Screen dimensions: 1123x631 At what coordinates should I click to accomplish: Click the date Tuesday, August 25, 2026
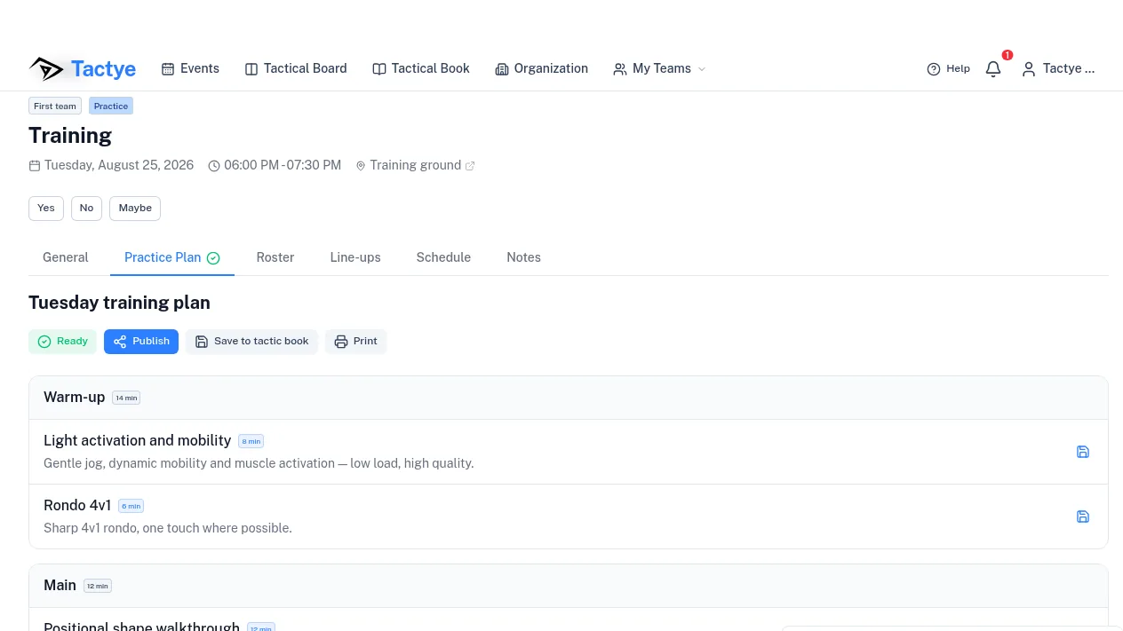111,165
